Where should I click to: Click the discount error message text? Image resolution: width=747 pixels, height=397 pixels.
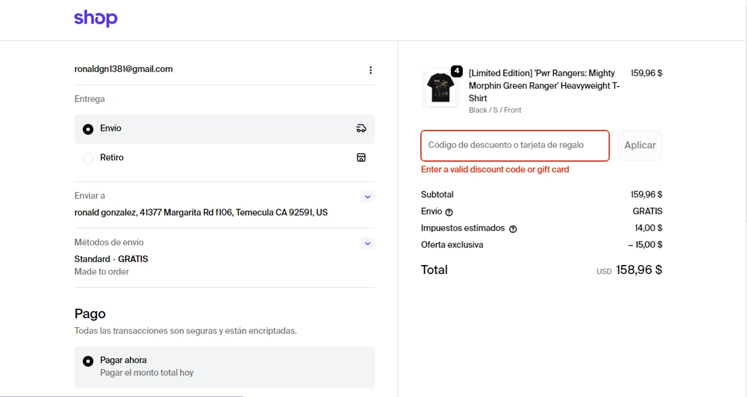tap(495, 169)
